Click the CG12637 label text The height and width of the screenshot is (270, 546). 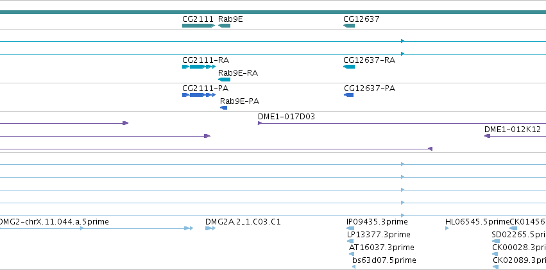click(x=361, y=19)
